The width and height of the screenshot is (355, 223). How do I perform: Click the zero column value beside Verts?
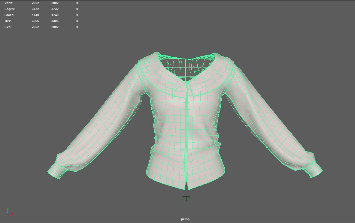pos(77,3)
